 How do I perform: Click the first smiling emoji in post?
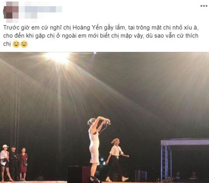pyautogui.click(x=16, y=44)
